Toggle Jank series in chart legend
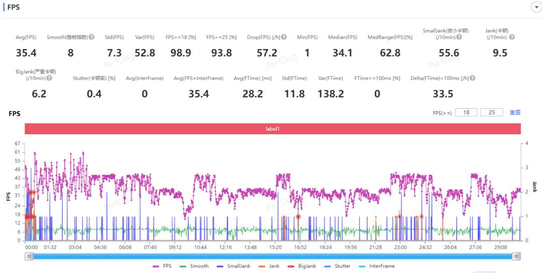 point(269,266)
